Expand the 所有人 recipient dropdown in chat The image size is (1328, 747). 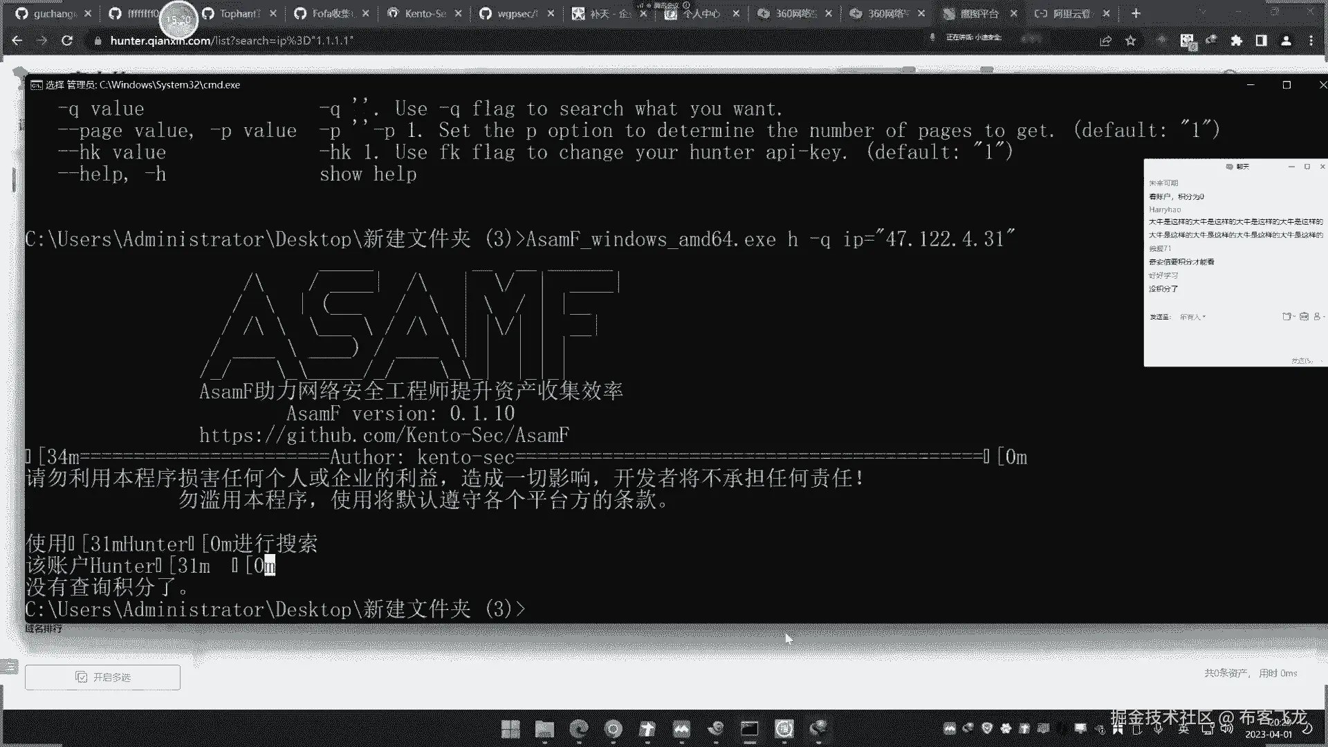[1192, 317]
